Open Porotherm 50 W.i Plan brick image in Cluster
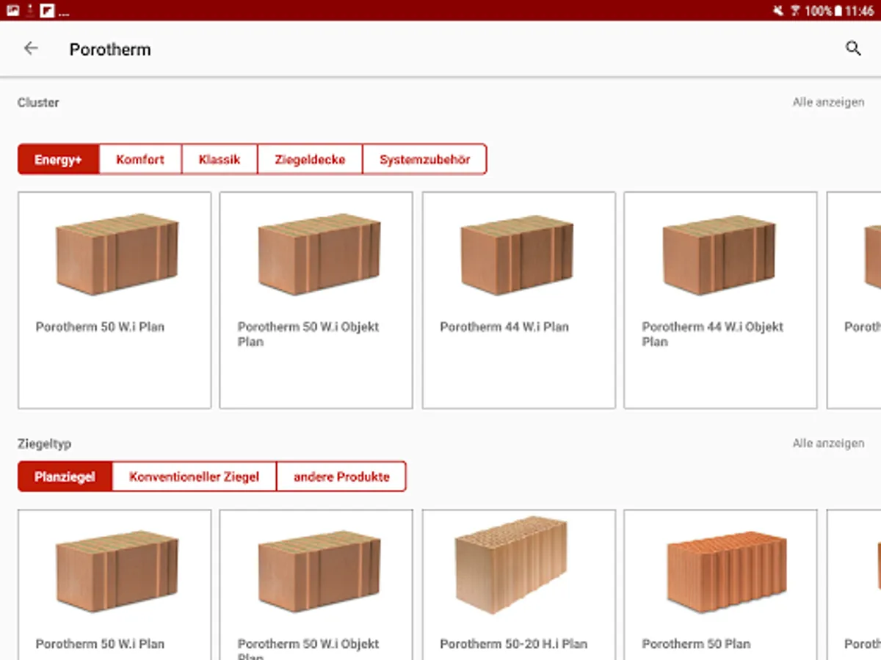The width and height of the screenshot is (881, 660). pos(117,254)
